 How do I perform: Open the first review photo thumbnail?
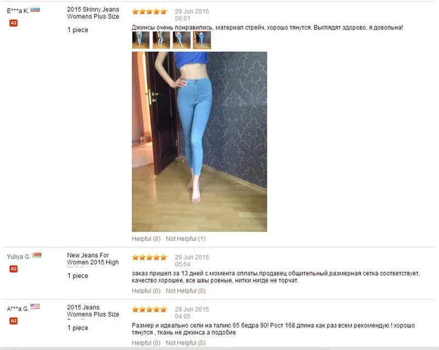pos(140,40)
